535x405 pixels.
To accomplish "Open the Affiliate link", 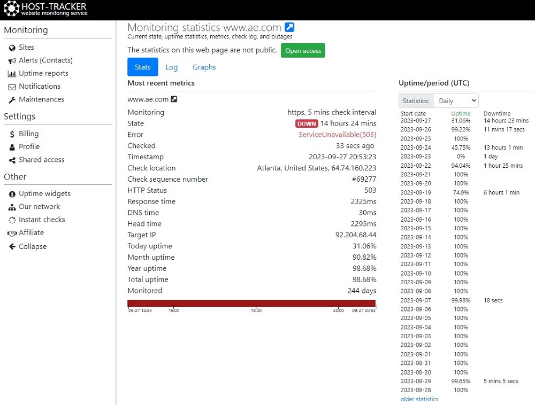I will [32, 232].
